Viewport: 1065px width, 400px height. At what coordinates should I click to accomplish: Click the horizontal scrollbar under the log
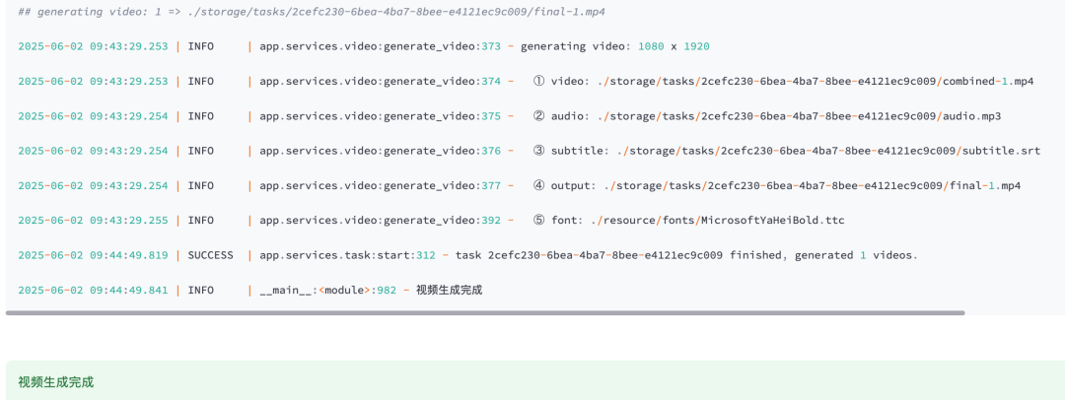[x=485, y=313]
